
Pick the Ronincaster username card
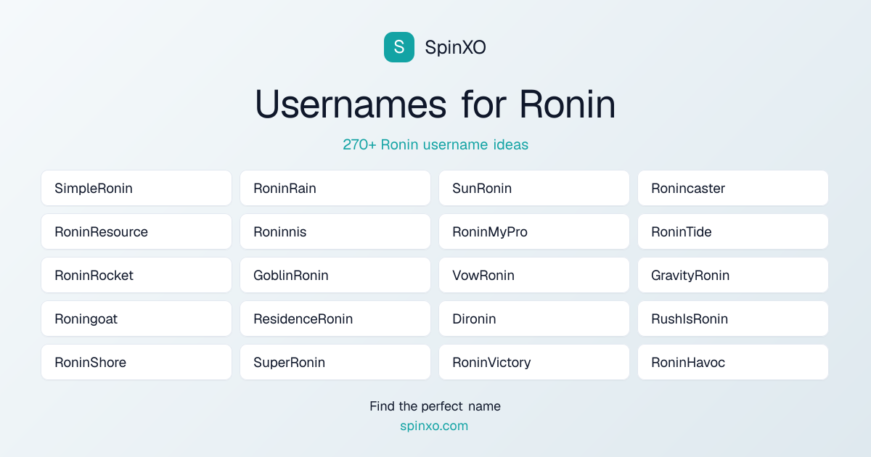click(733, 188)
